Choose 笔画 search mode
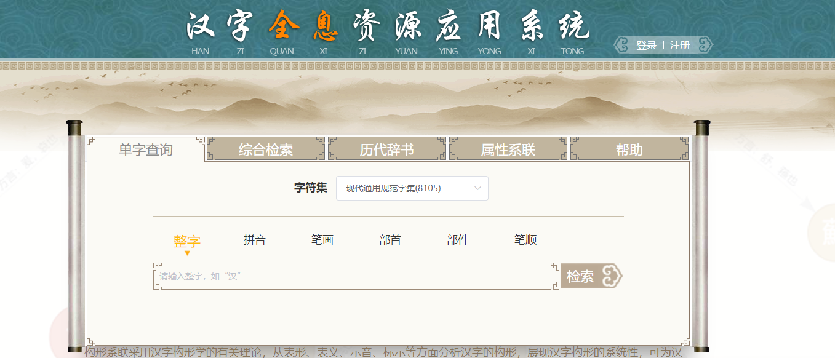This screenshot has height=358, width=835. [322, 240]
